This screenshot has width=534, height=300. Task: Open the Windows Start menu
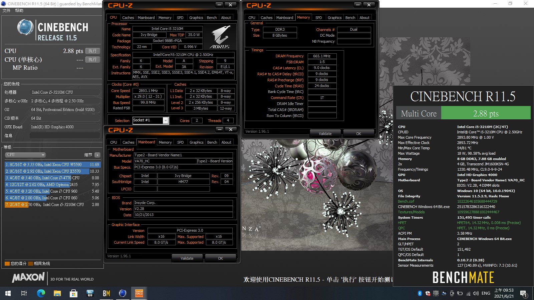pyautogui.click(x=8, y=293)
